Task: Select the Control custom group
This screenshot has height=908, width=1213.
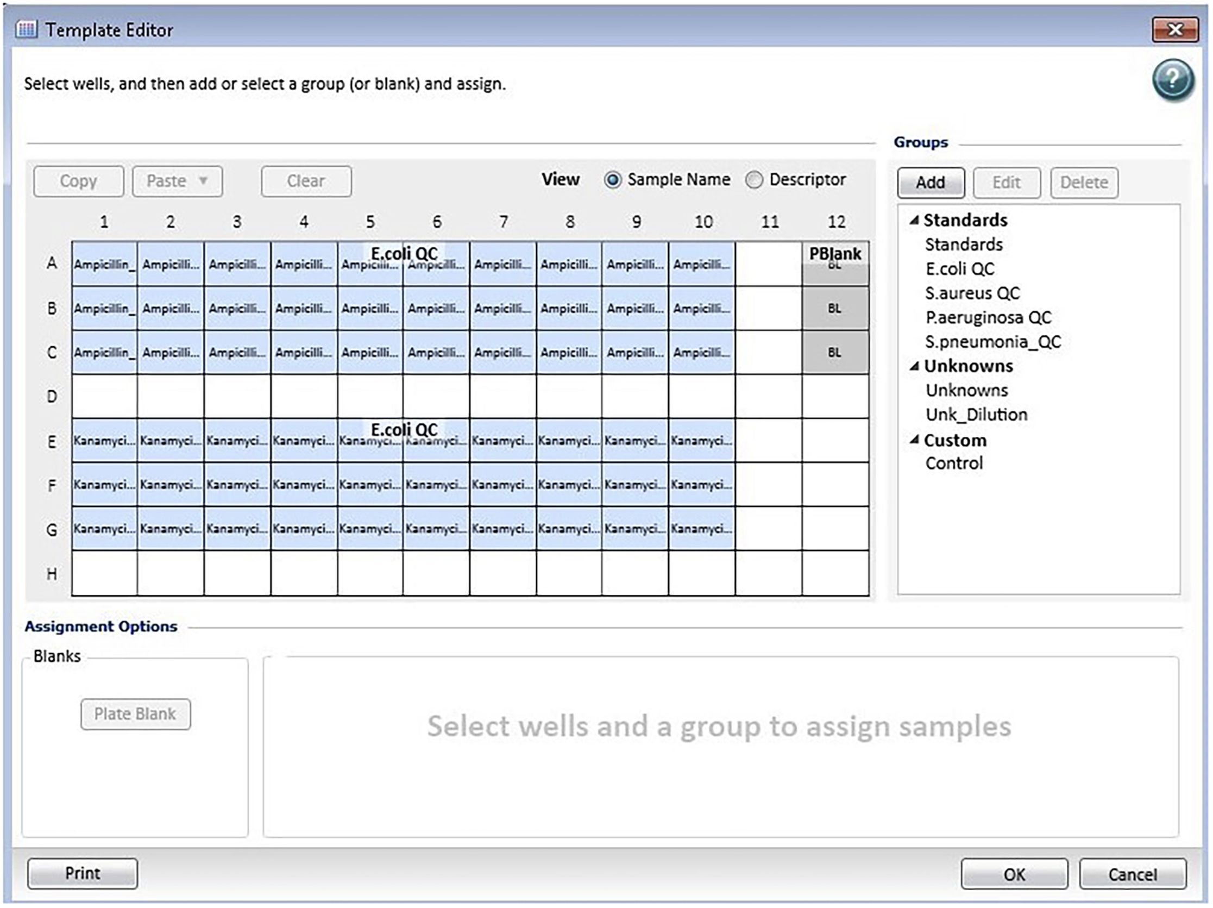Action: pos(954,464)
